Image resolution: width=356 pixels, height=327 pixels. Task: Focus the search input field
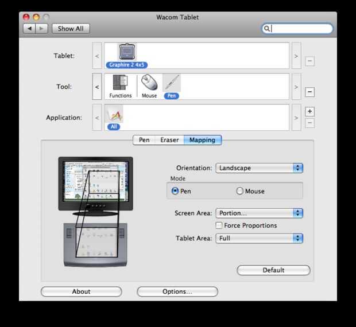(x=297, y=29)
